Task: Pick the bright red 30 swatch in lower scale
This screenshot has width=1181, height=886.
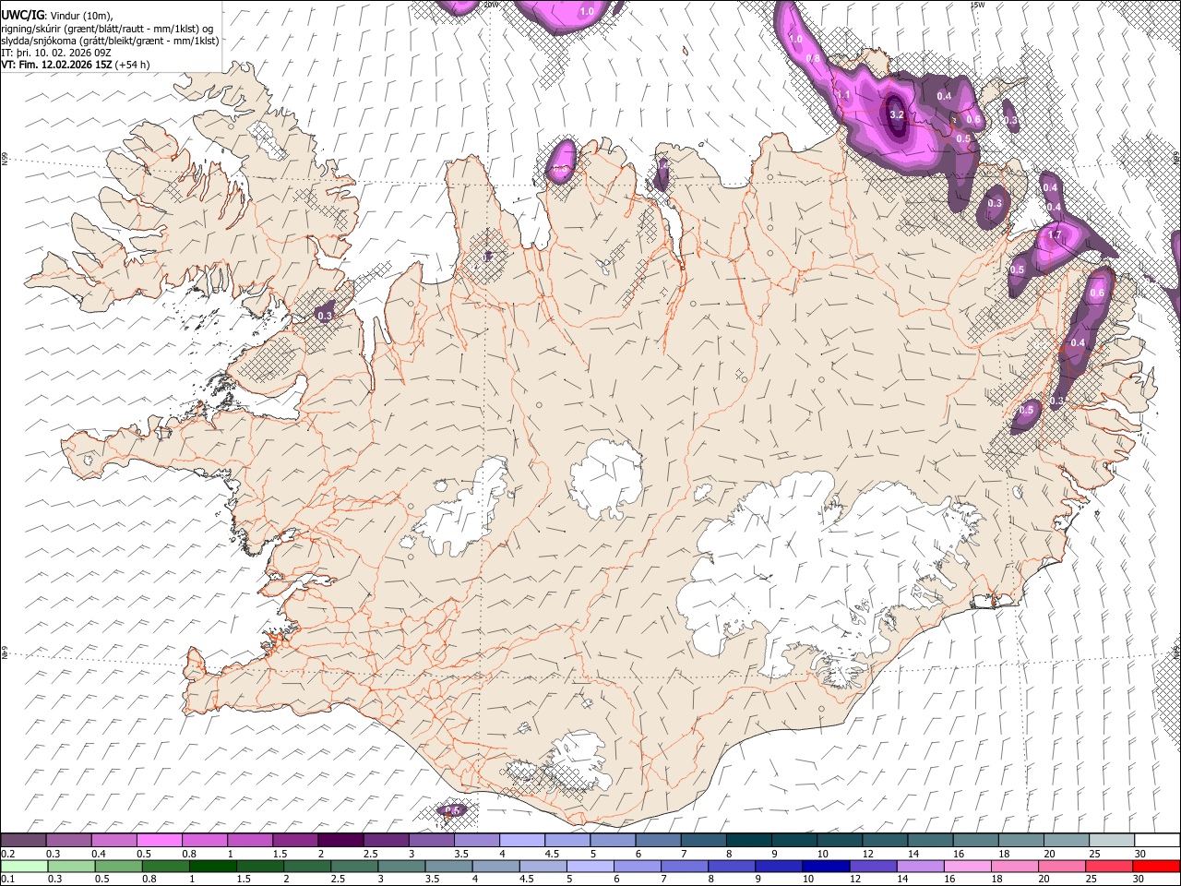Action: point(1156,866)
